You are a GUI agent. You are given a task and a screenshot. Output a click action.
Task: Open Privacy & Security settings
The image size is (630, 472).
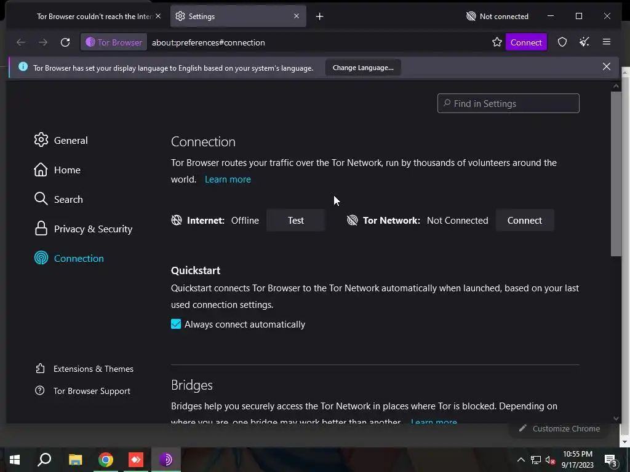point(83,229)
